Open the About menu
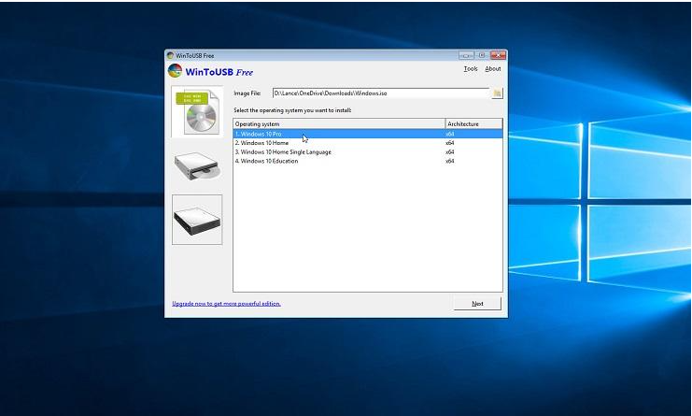Viewport: 692px width, 416px height. point(492,69)
